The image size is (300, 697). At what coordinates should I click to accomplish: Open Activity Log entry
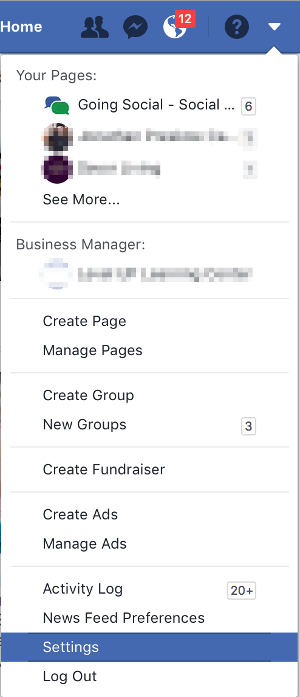pos(149,589)
